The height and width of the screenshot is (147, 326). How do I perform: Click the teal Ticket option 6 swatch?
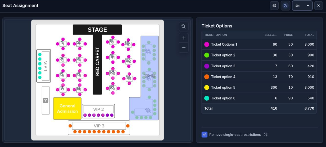(x=207, y=98)
